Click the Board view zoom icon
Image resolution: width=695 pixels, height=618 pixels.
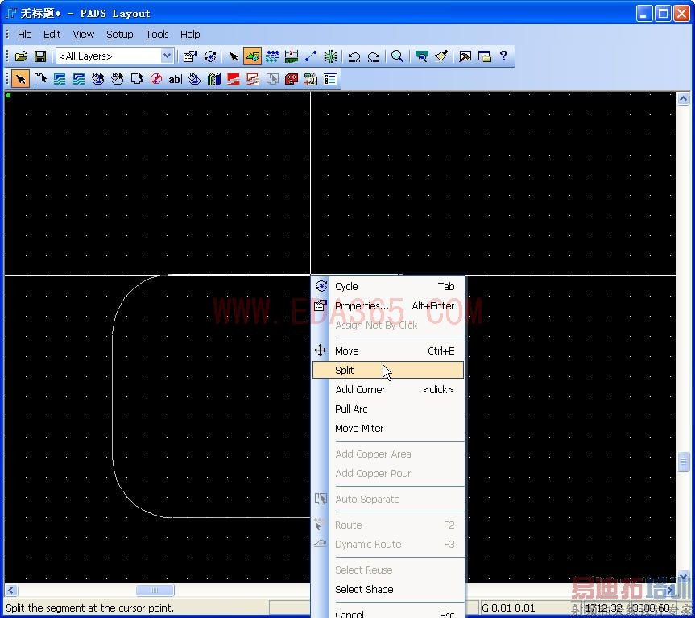pyautogui.click(x=421, y=56)
